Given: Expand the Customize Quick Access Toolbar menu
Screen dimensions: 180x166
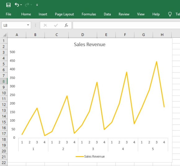Looking at the screenshot, I should coord(37,5).
